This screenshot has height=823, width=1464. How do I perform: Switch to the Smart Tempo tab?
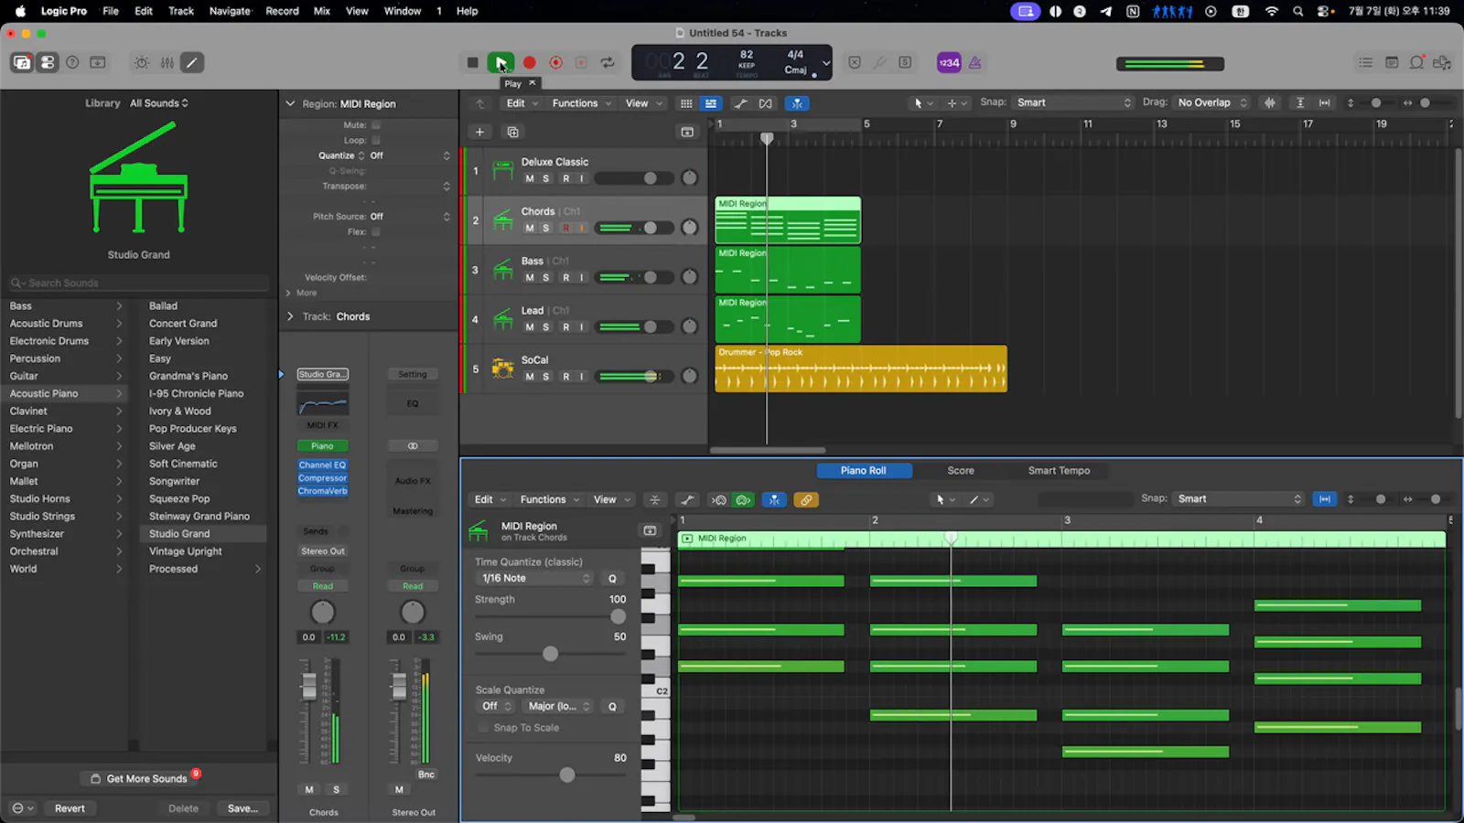pyautogui.click(x=1059, y=471)
